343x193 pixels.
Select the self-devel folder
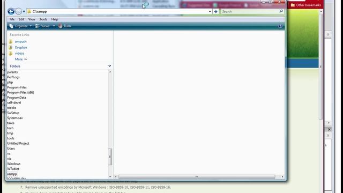[14, 102]
